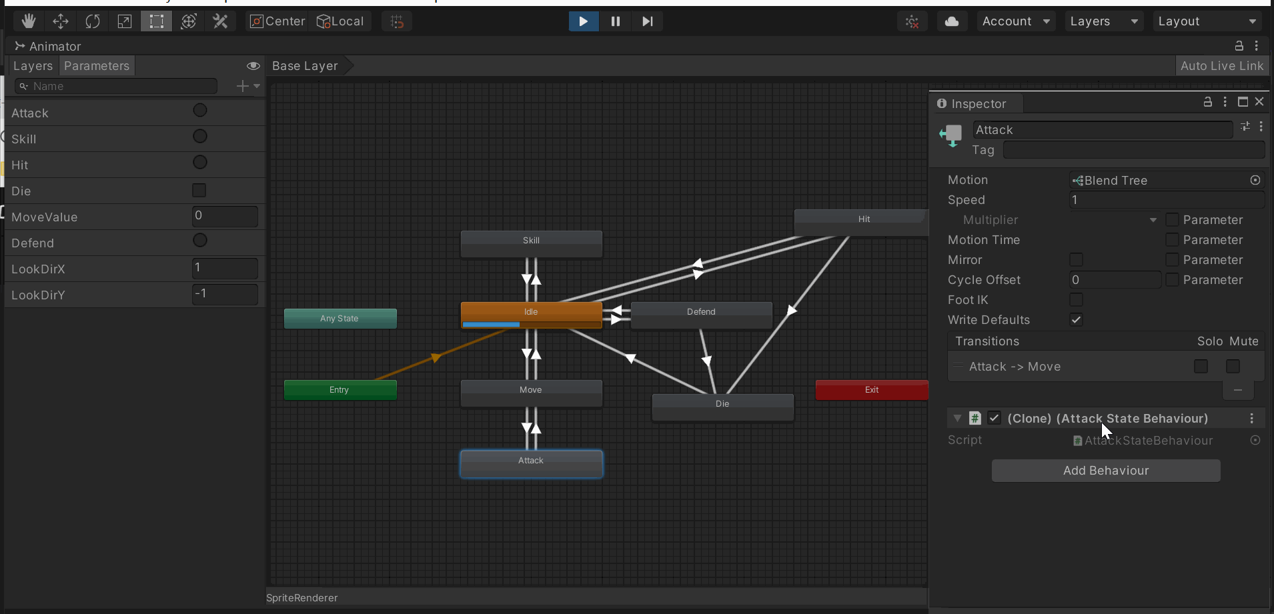Click the LookDirX value field
1274x614 pixels.
click(x=225, y=268)
